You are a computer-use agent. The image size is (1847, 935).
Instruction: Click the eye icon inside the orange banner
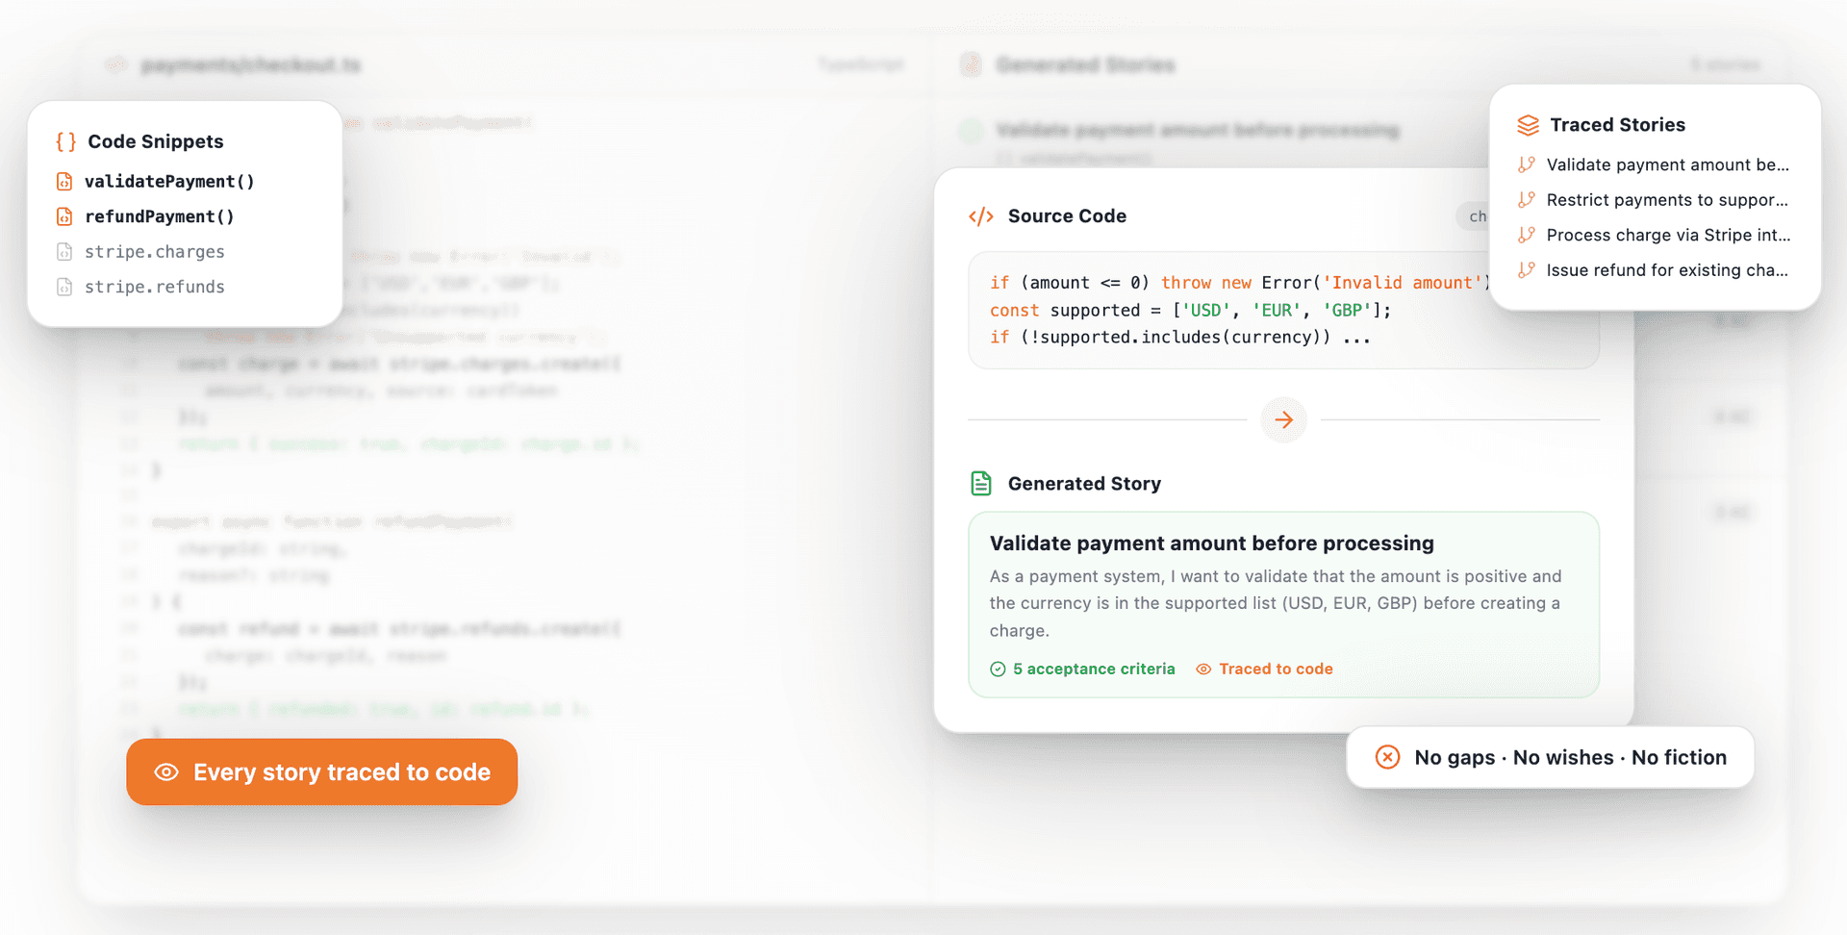tap(167, 772)
